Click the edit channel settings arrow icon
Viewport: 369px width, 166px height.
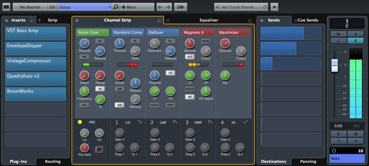coord(180,7)
